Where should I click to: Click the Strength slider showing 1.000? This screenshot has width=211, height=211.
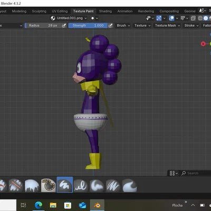[x=88, y=25]
